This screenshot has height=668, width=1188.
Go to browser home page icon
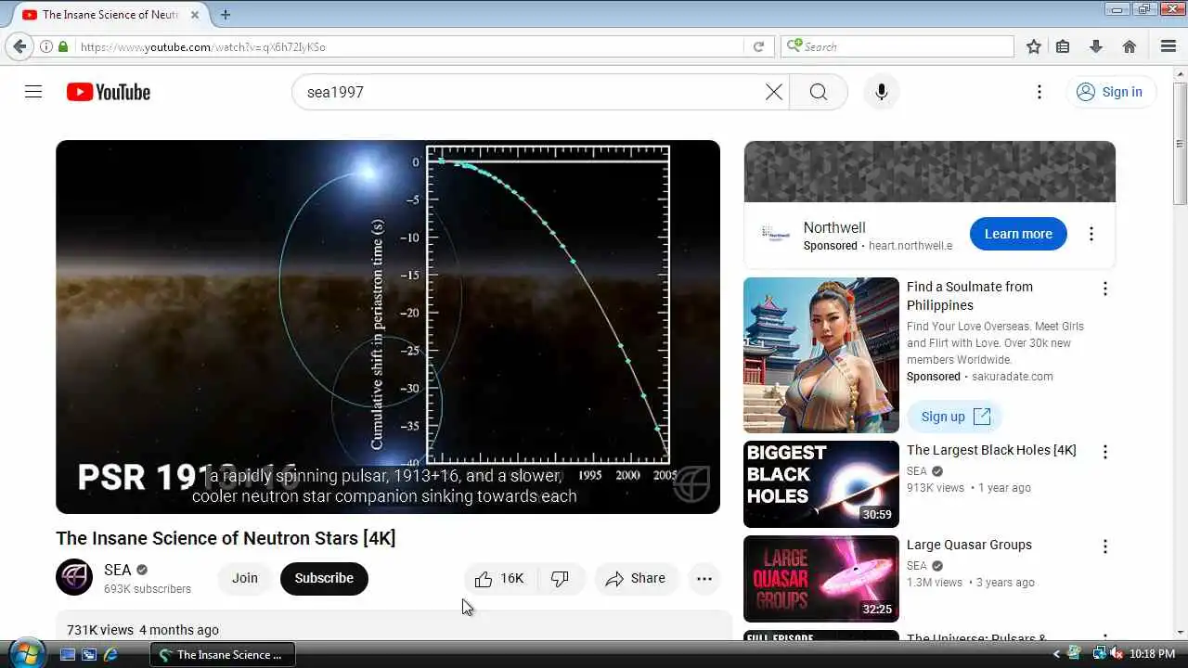[1130, 46]
